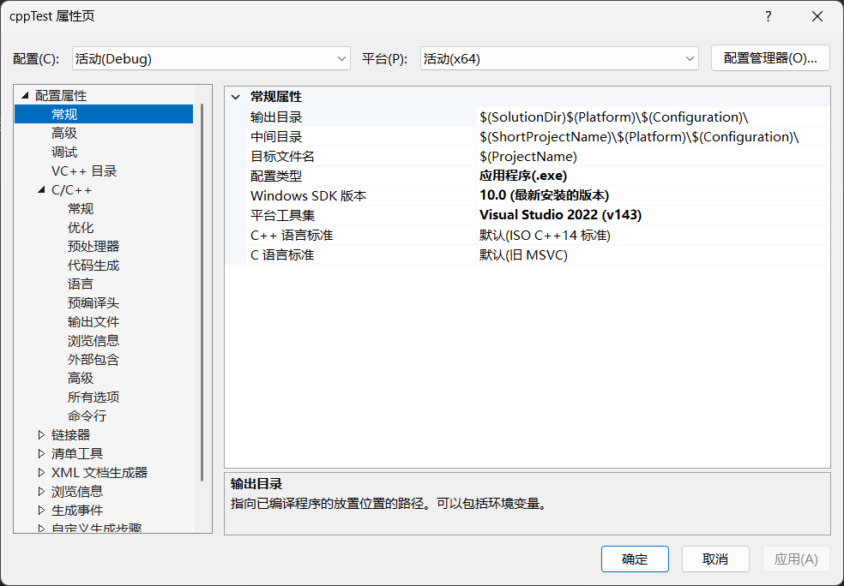The height and width of the screenshot is (586, 844).
Task: Select the 配置类型 property row
Action: click(x=538, y=176)
